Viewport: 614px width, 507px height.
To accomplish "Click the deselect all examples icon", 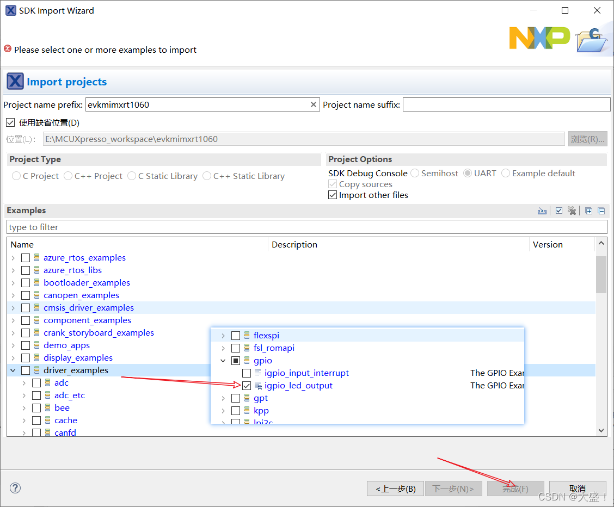I will click(572, 211).
